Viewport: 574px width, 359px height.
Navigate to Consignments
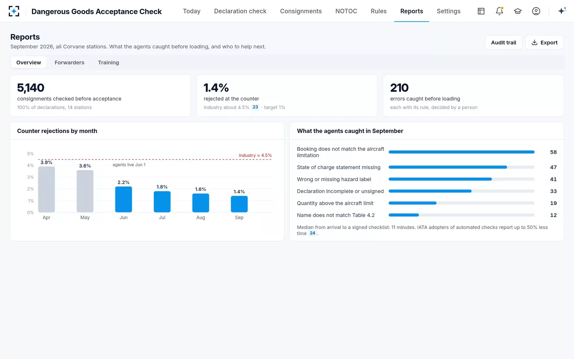(301, 11)
